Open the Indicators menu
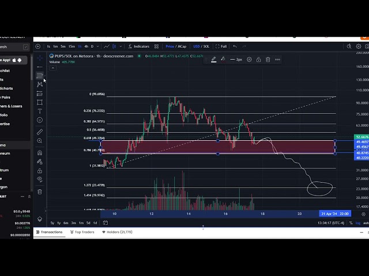Screen dimensions: 369x276 click(138, 46)
